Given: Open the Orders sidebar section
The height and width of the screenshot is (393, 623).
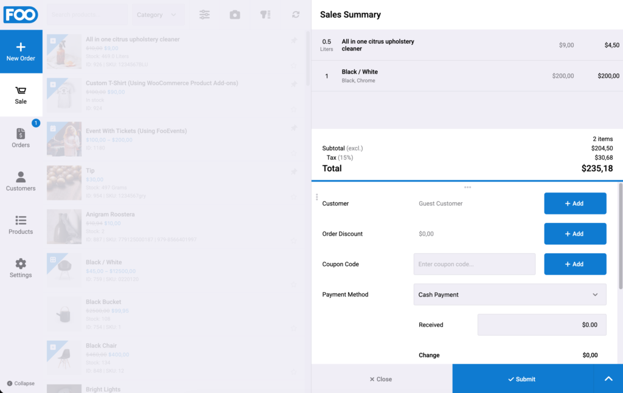Looking at the screenshot, I should (x=21, y=138).
